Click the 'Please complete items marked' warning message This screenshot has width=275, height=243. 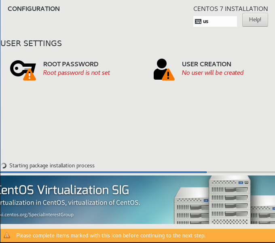[111, 235]
